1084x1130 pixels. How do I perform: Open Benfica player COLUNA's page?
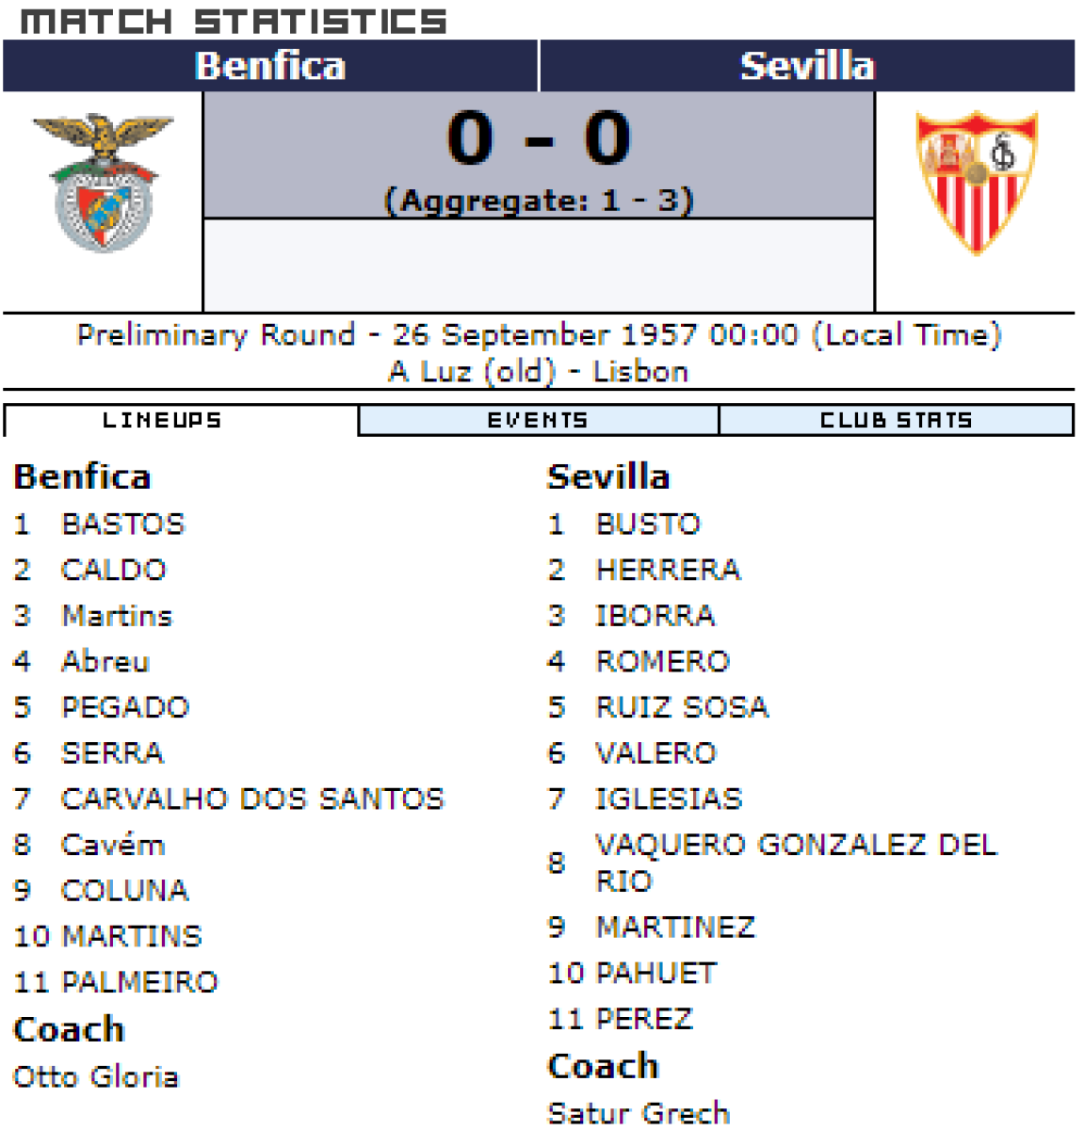[x=125, y=890]
